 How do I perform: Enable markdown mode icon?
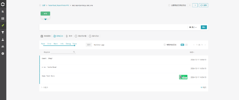(182, 45)
